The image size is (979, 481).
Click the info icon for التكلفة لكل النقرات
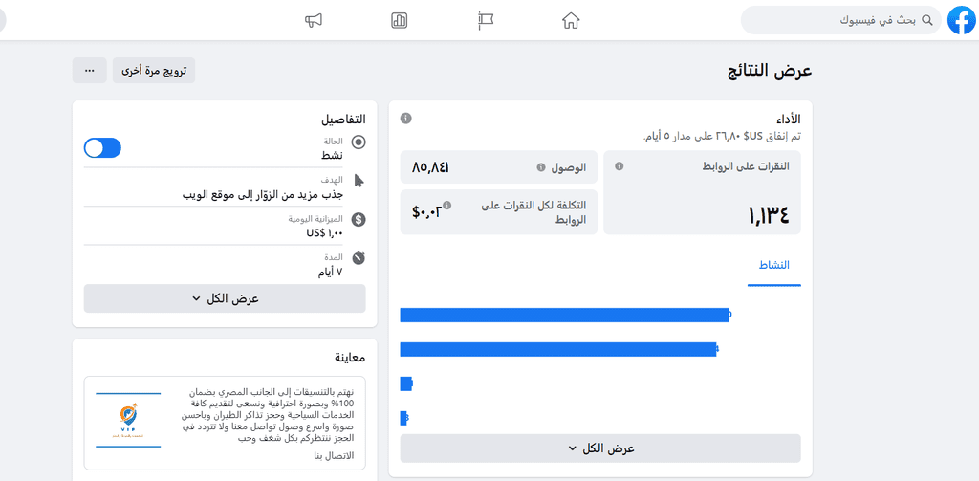click(x=447, y=205)
